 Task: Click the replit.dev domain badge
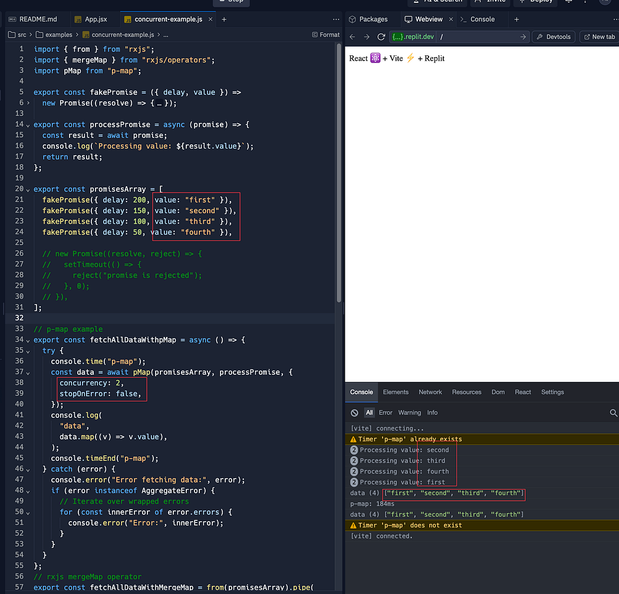point(413,37)
